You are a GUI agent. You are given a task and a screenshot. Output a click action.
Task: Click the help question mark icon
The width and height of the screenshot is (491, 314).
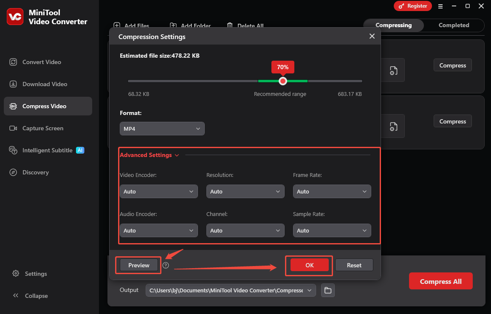tap(166, 265)
